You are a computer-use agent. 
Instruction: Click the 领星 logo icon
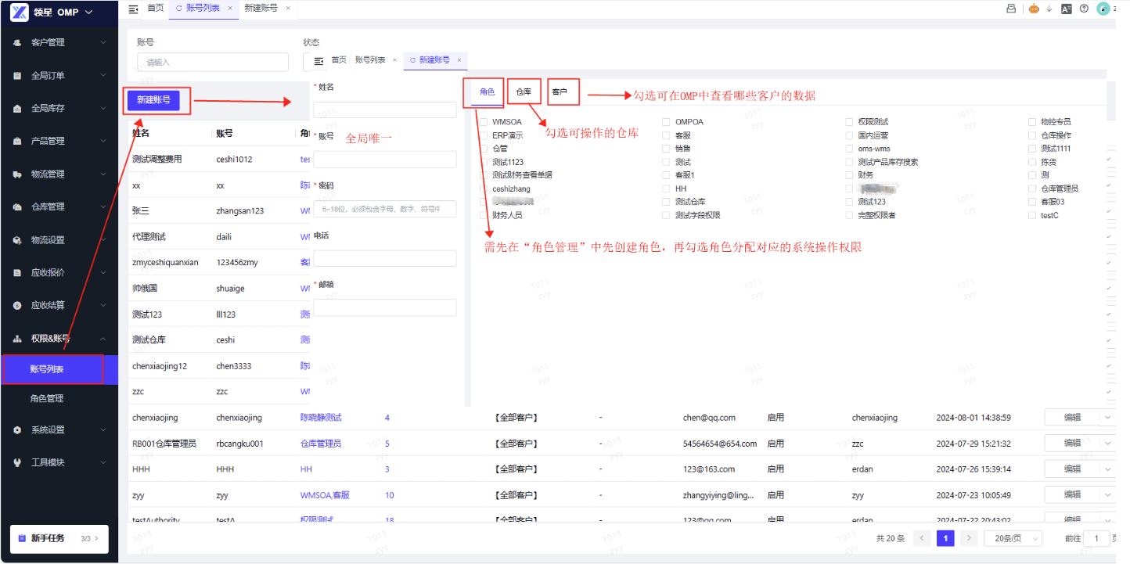click(x=20, y=12)
